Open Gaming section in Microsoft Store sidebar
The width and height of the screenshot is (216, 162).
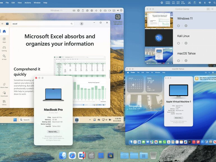point(4,49)
